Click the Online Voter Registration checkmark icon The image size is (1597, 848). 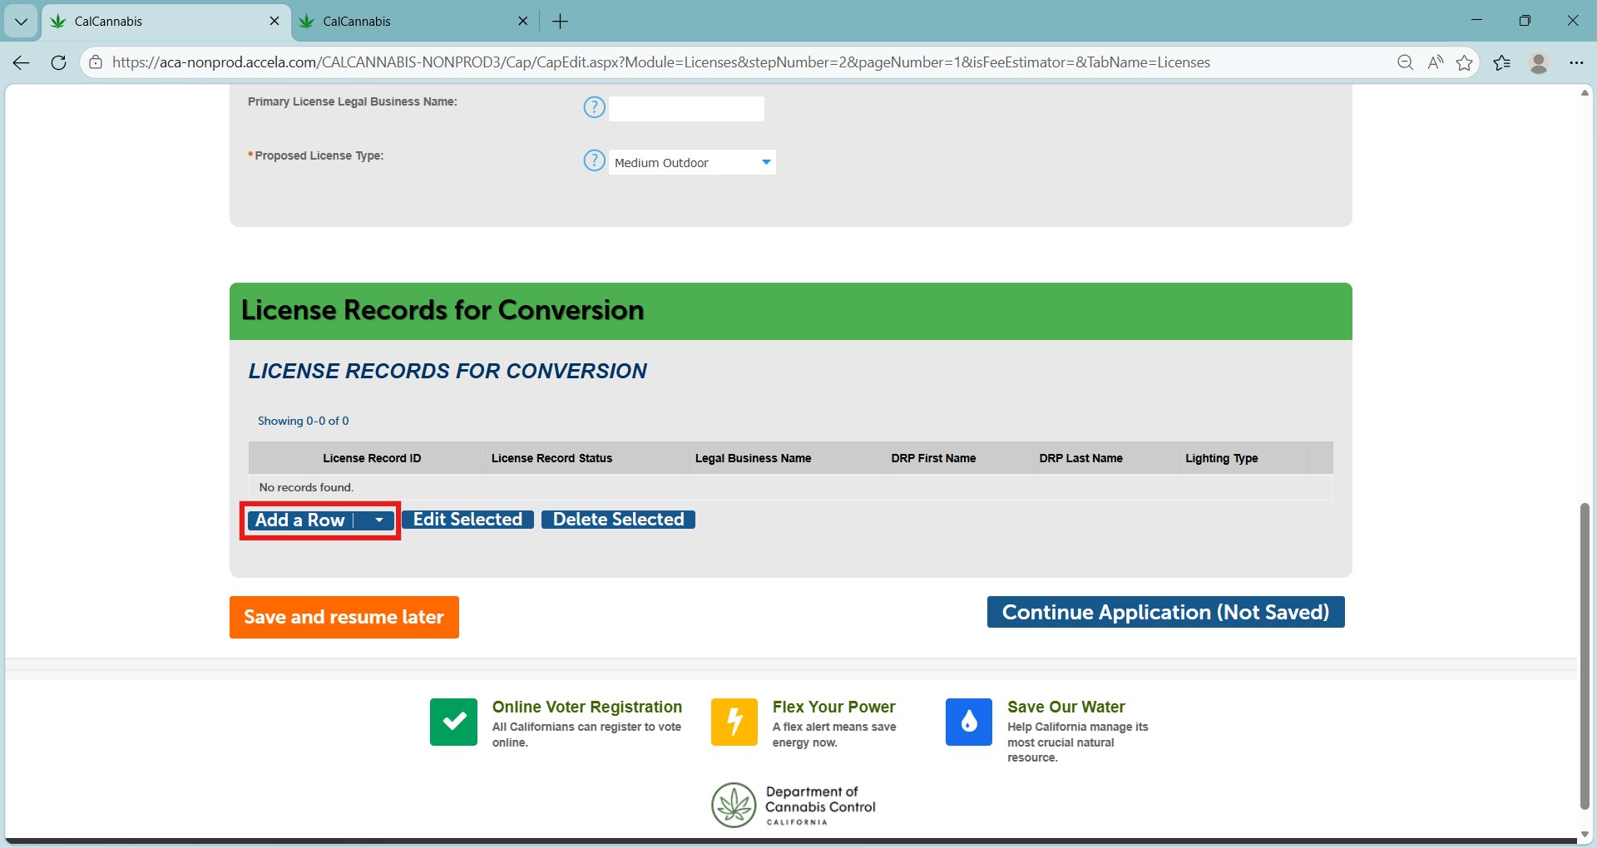point(453,722)
